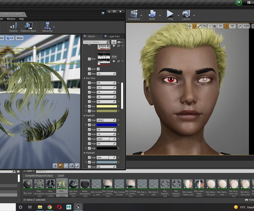Image resolution: width=254 pixels, height=211 pixels.
Task: Uncheck the Inver parameter checkbox
Action: (x=89, y=102)
